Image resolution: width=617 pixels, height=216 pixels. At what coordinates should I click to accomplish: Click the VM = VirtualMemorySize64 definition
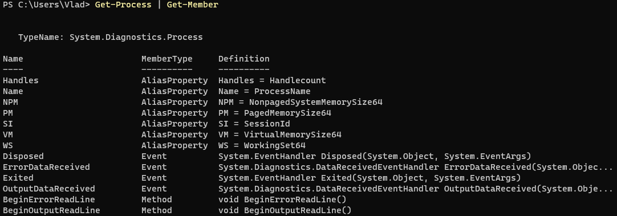click(x=280, y=135)
